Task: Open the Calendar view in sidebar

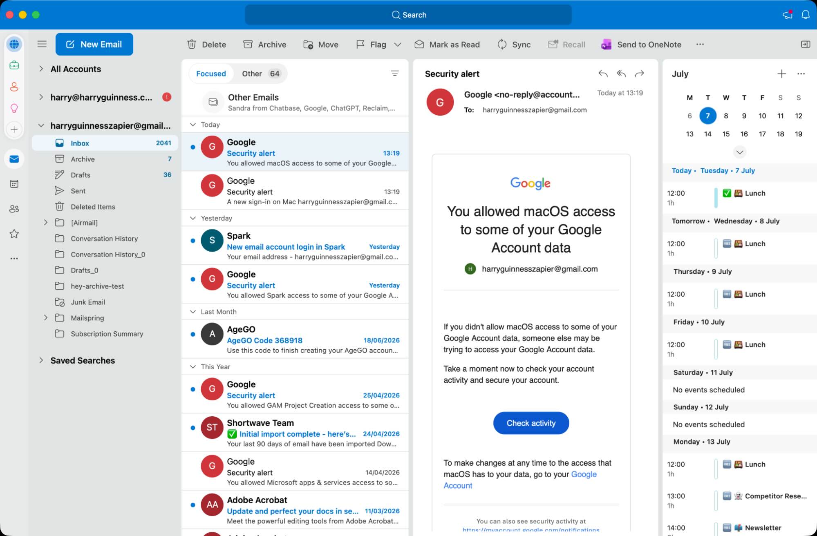Action: (14, 184)
